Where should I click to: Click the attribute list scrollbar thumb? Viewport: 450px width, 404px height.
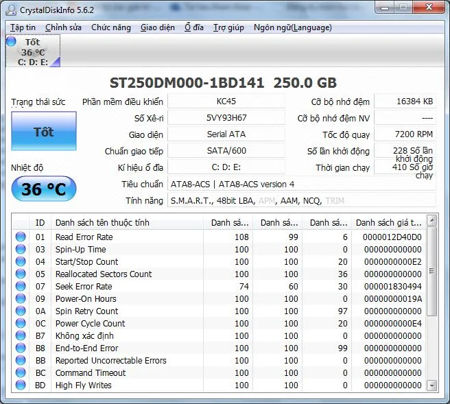tap(432, 271)
